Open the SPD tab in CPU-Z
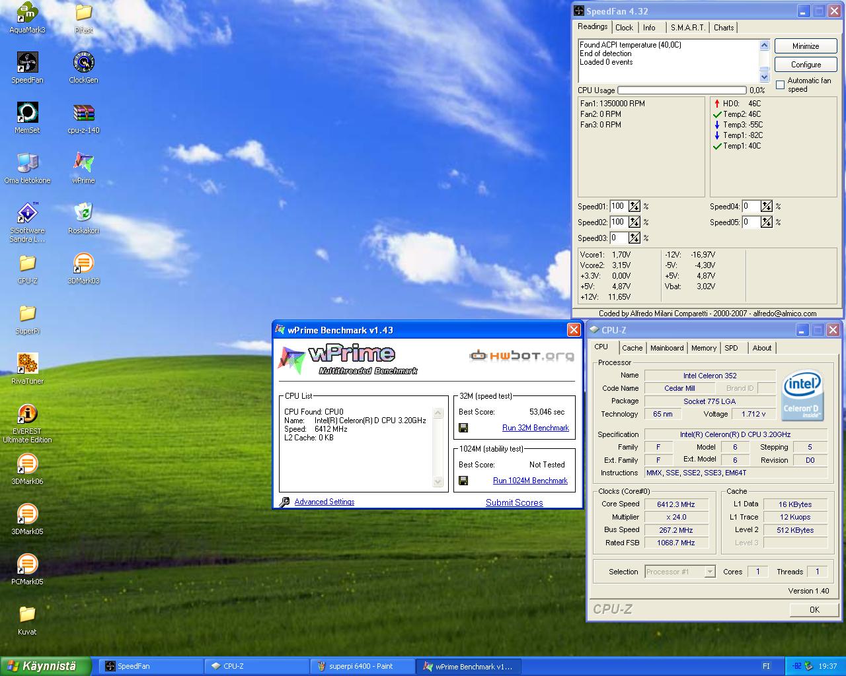846x676 pixels. tap(731, 348)
